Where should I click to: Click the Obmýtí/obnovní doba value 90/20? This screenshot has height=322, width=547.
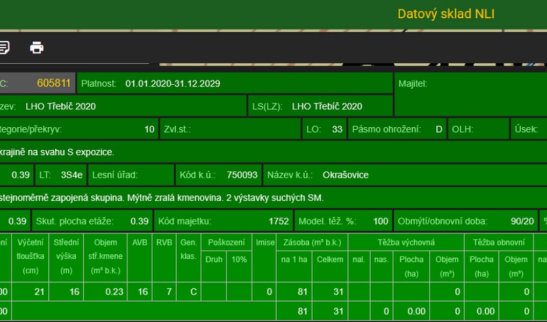coord(522,221)
